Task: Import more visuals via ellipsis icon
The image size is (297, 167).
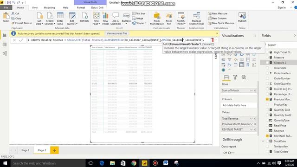Action: coord(230,70)
